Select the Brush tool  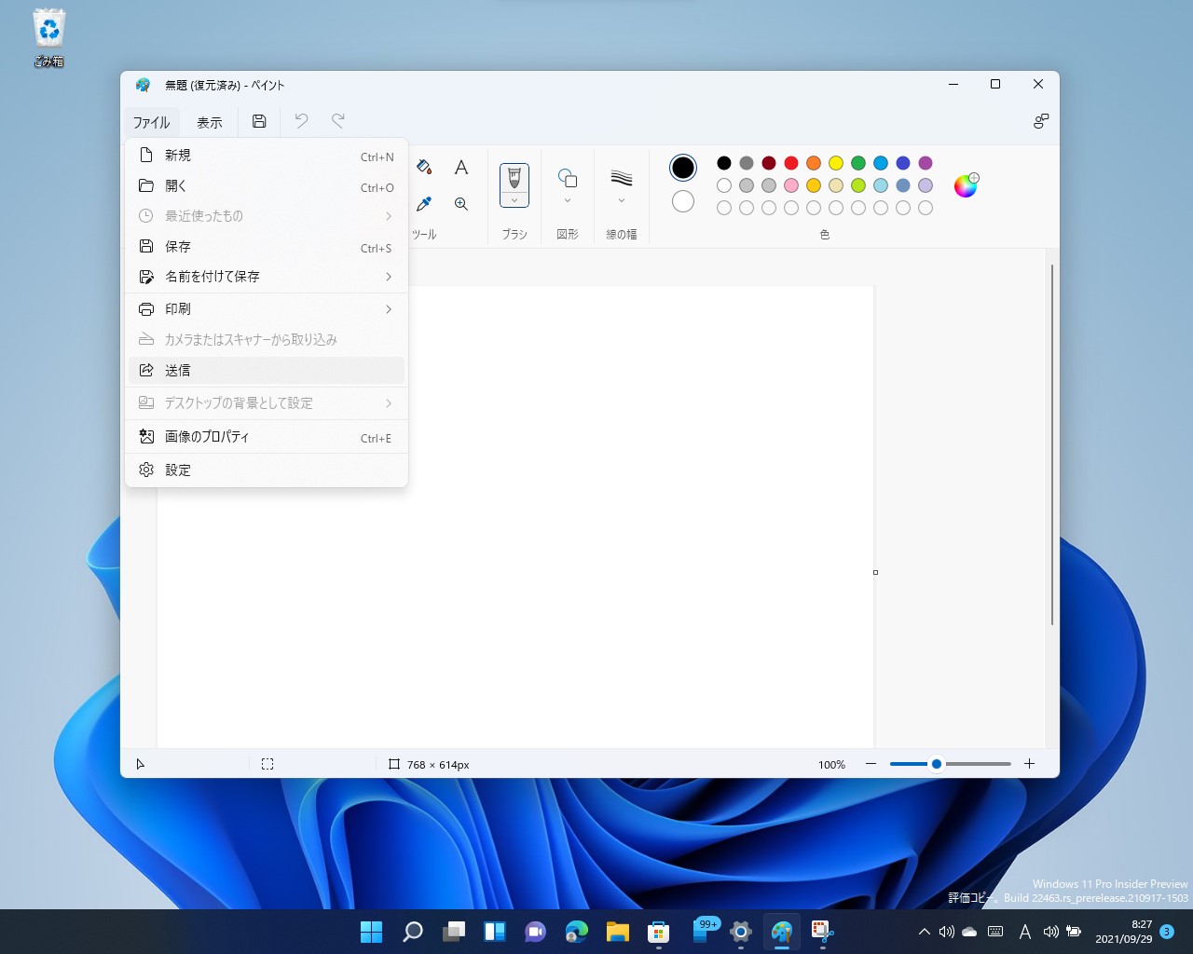(514, 177)
